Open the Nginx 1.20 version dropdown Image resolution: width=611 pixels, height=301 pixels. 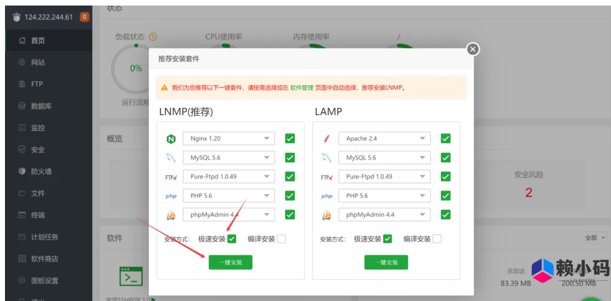pyautogui.click(x=229, y=138)
